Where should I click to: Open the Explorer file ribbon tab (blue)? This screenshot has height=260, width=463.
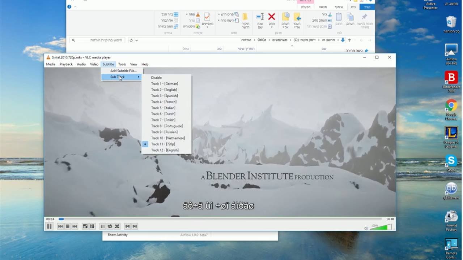tap(367, 7)
